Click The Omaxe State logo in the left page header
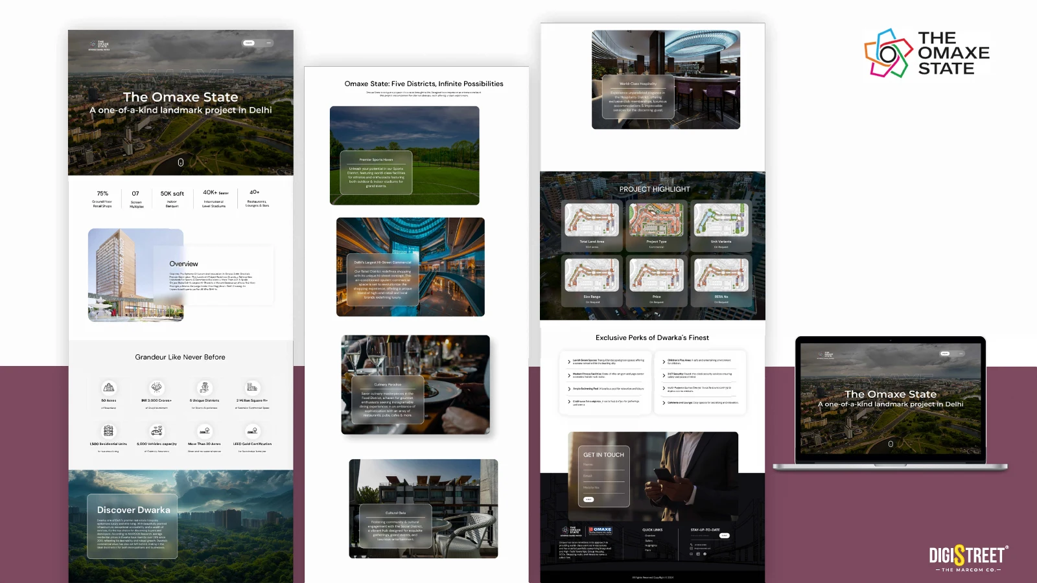Viewport: 1037px width, 583px height. click(x=100, y=45)
